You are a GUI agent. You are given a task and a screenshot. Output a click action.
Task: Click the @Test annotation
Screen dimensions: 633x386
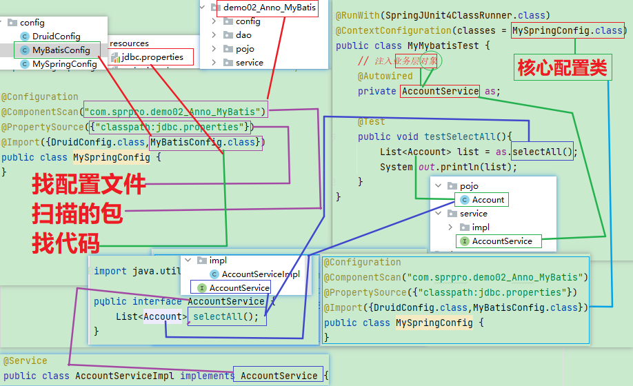372,121
